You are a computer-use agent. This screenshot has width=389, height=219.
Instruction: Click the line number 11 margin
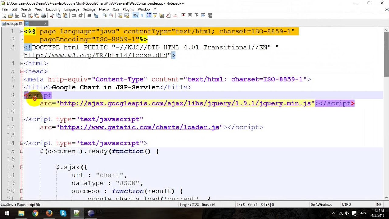11,119
